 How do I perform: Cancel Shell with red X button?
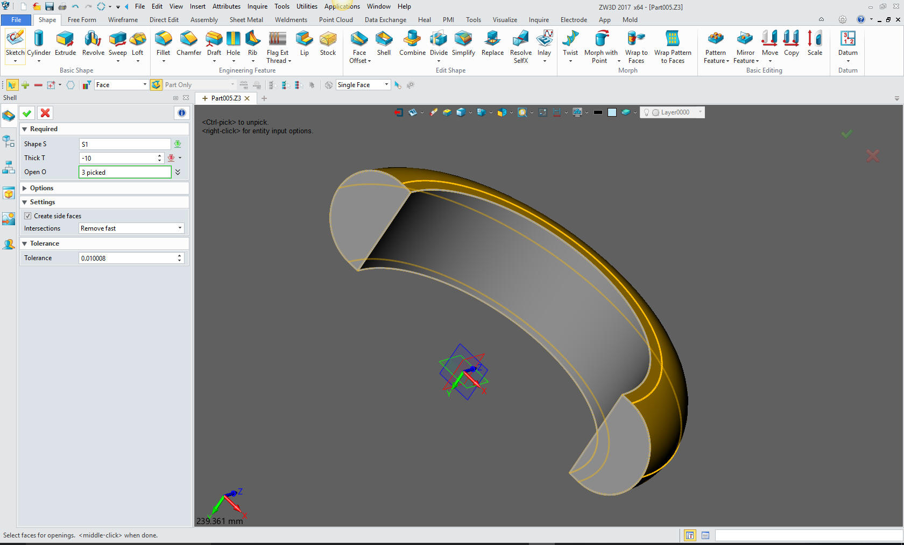tap(45, 113)
